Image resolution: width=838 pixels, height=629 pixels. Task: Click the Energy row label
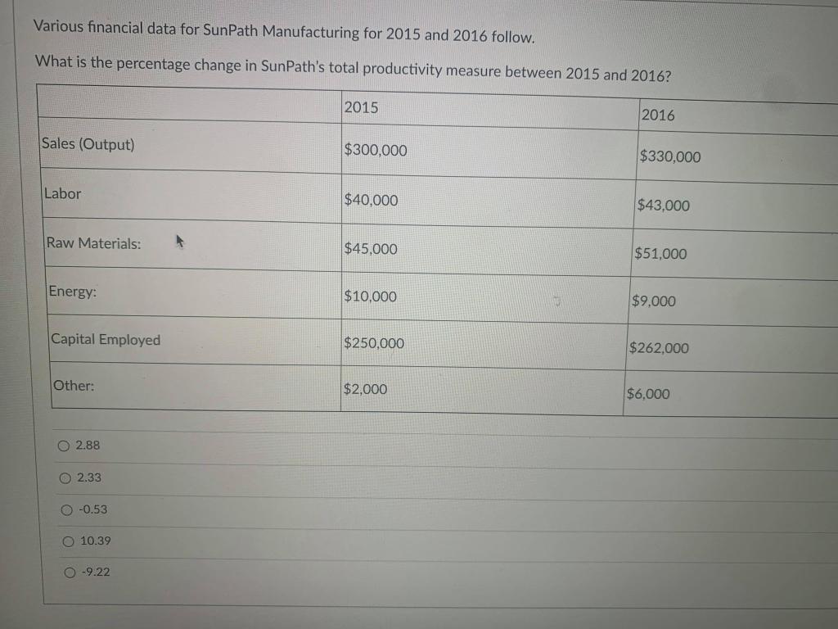72,292
